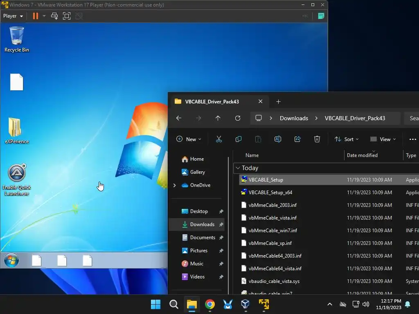The height and width of the screenshot is (314, 419).
Task: Go forward in File Explorer
Action: [x=198, y=118]
